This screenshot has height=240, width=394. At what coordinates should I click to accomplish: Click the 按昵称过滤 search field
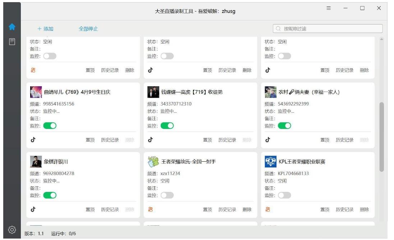point(331,29)
